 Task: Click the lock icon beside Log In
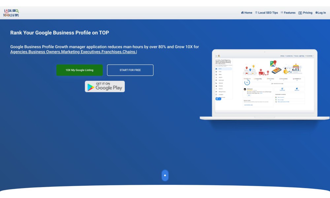pos(316,13)
